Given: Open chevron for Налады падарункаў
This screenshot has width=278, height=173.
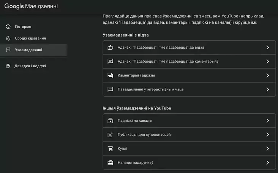Looking at the screenshot, I should click(267, 162).
